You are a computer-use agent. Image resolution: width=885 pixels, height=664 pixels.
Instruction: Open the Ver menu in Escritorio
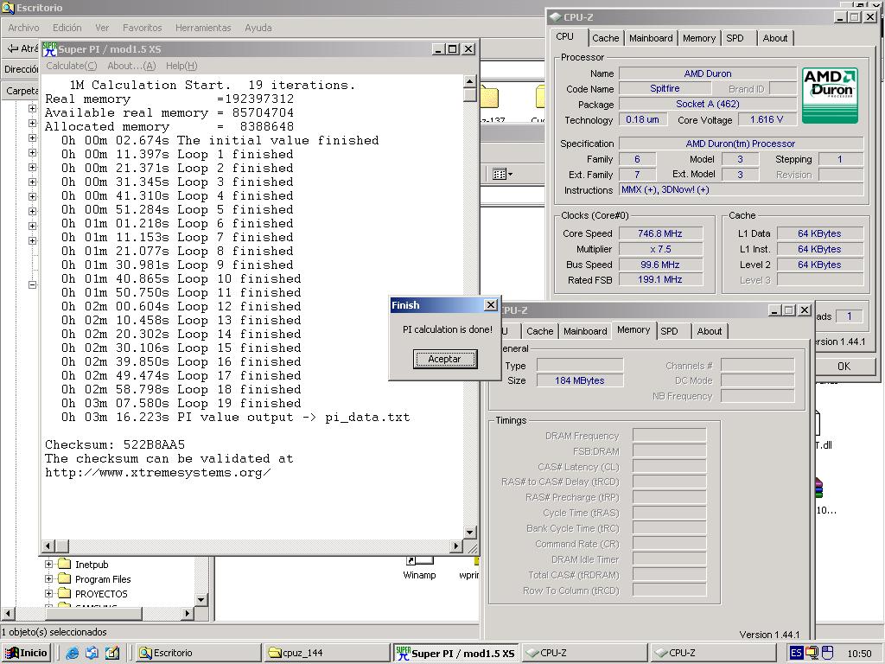point(102,28)
